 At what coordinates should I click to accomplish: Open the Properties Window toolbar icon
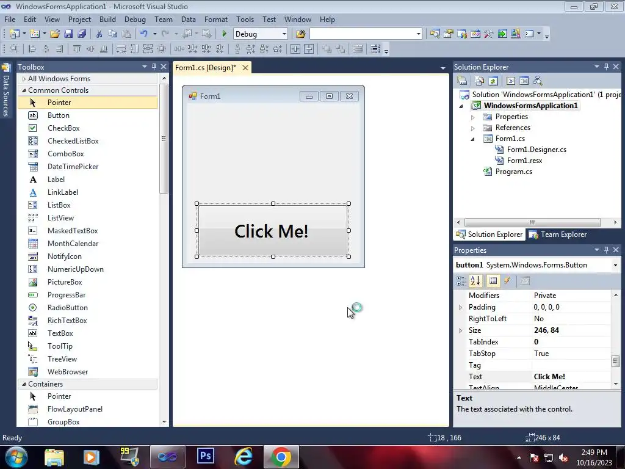pyautogui.click(x=449, y=34)
